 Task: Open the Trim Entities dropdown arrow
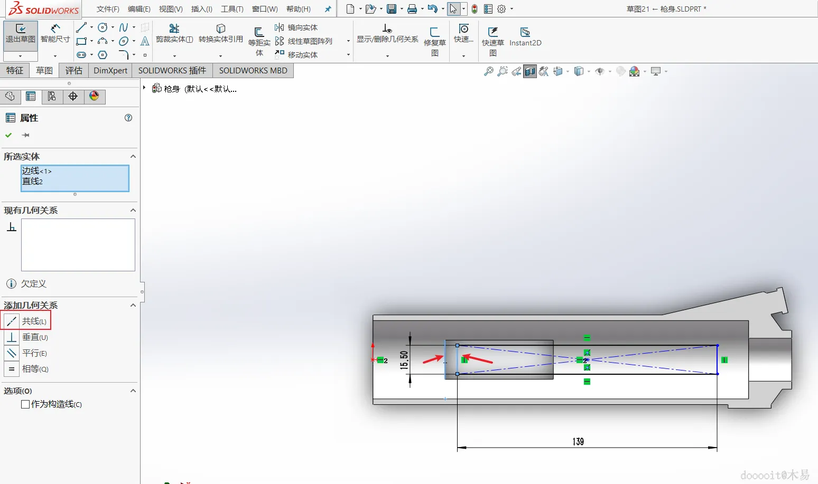[174, 56]
